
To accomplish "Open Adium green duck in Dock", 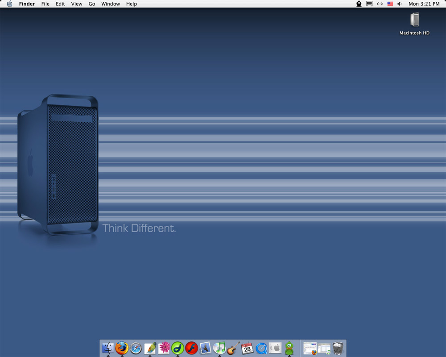I will point(289,348).
